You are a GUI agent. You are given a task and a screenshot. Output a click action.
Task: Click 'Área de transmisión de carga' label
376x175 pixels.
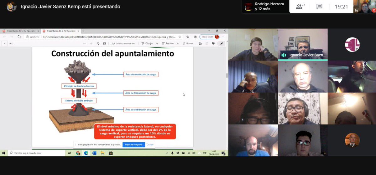tap(141, 93)
